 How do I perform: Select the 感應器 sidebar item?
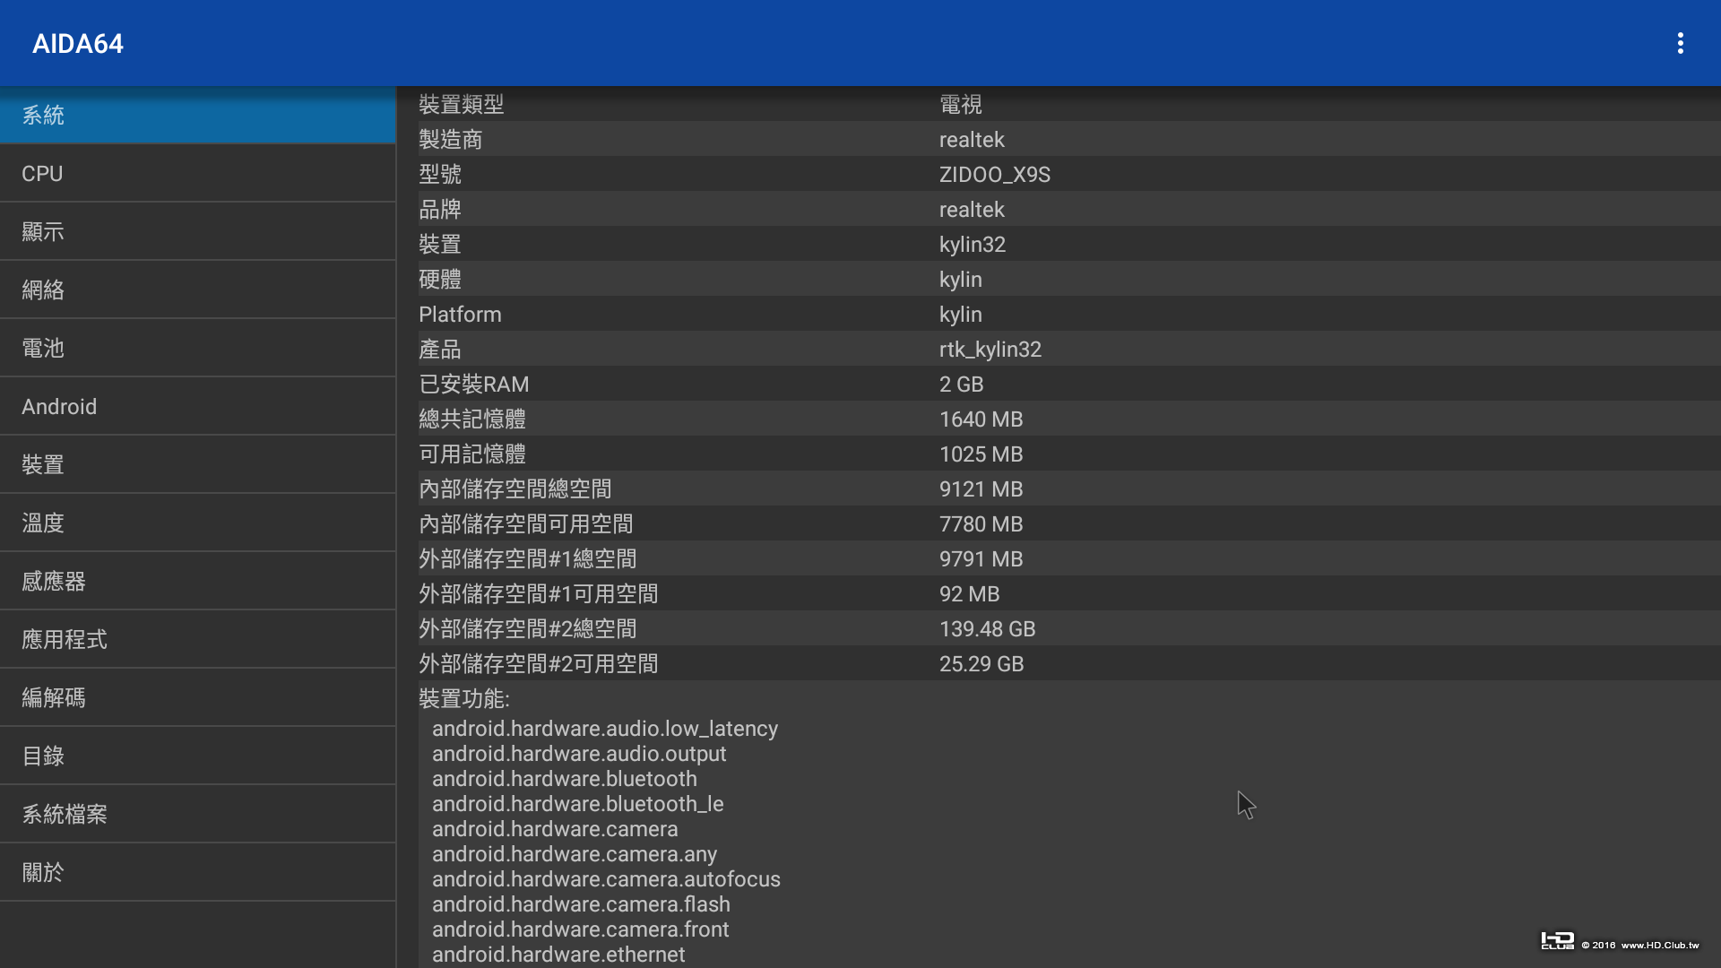tap(197, 582)
